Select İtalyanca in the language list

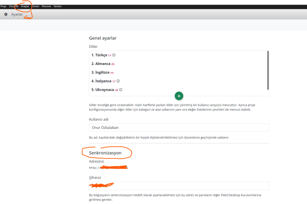[x=102, y=81]
